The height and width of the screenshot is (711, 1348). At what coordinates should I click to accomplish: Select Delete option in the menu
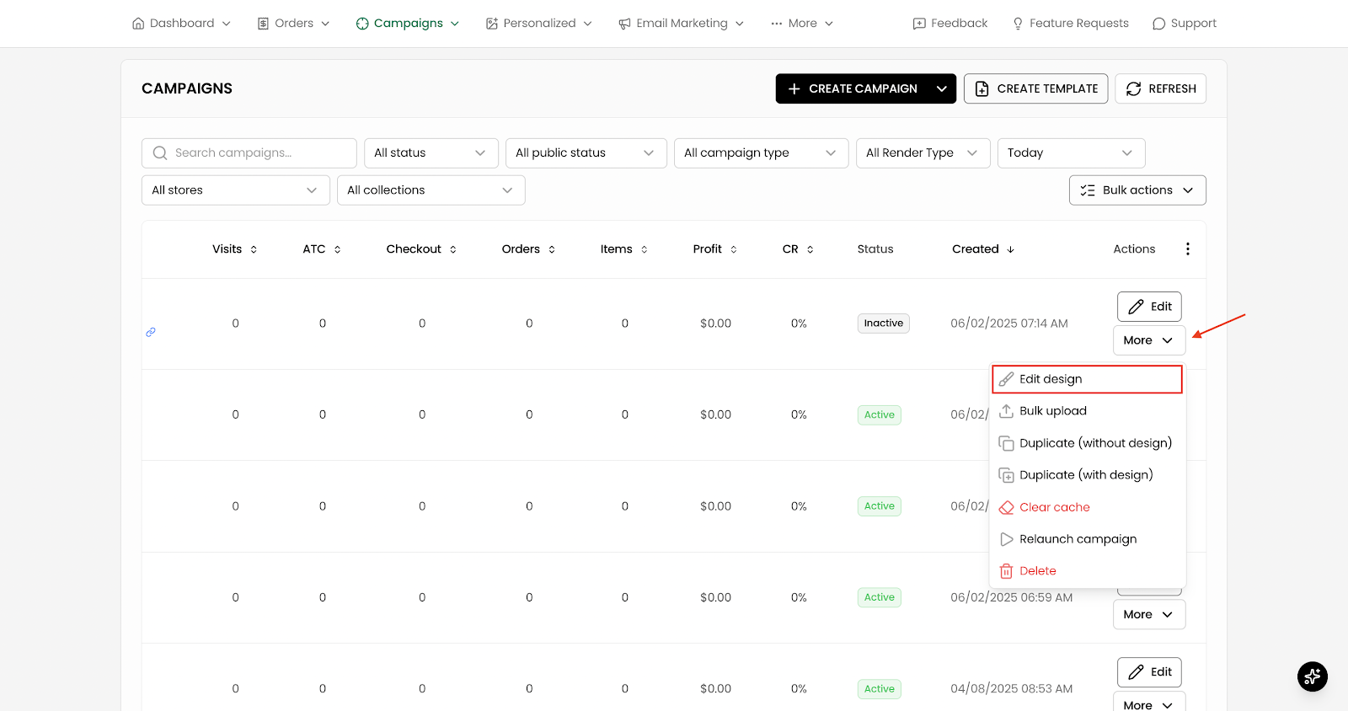tap(1087, 571)
